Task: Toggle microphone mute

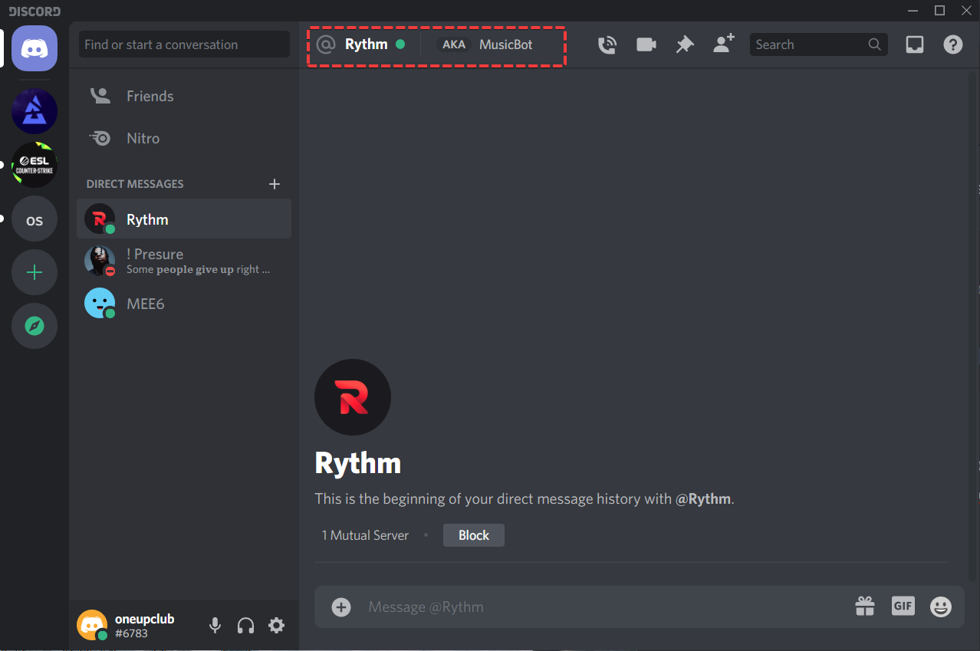Action: [x=215, y=626]
